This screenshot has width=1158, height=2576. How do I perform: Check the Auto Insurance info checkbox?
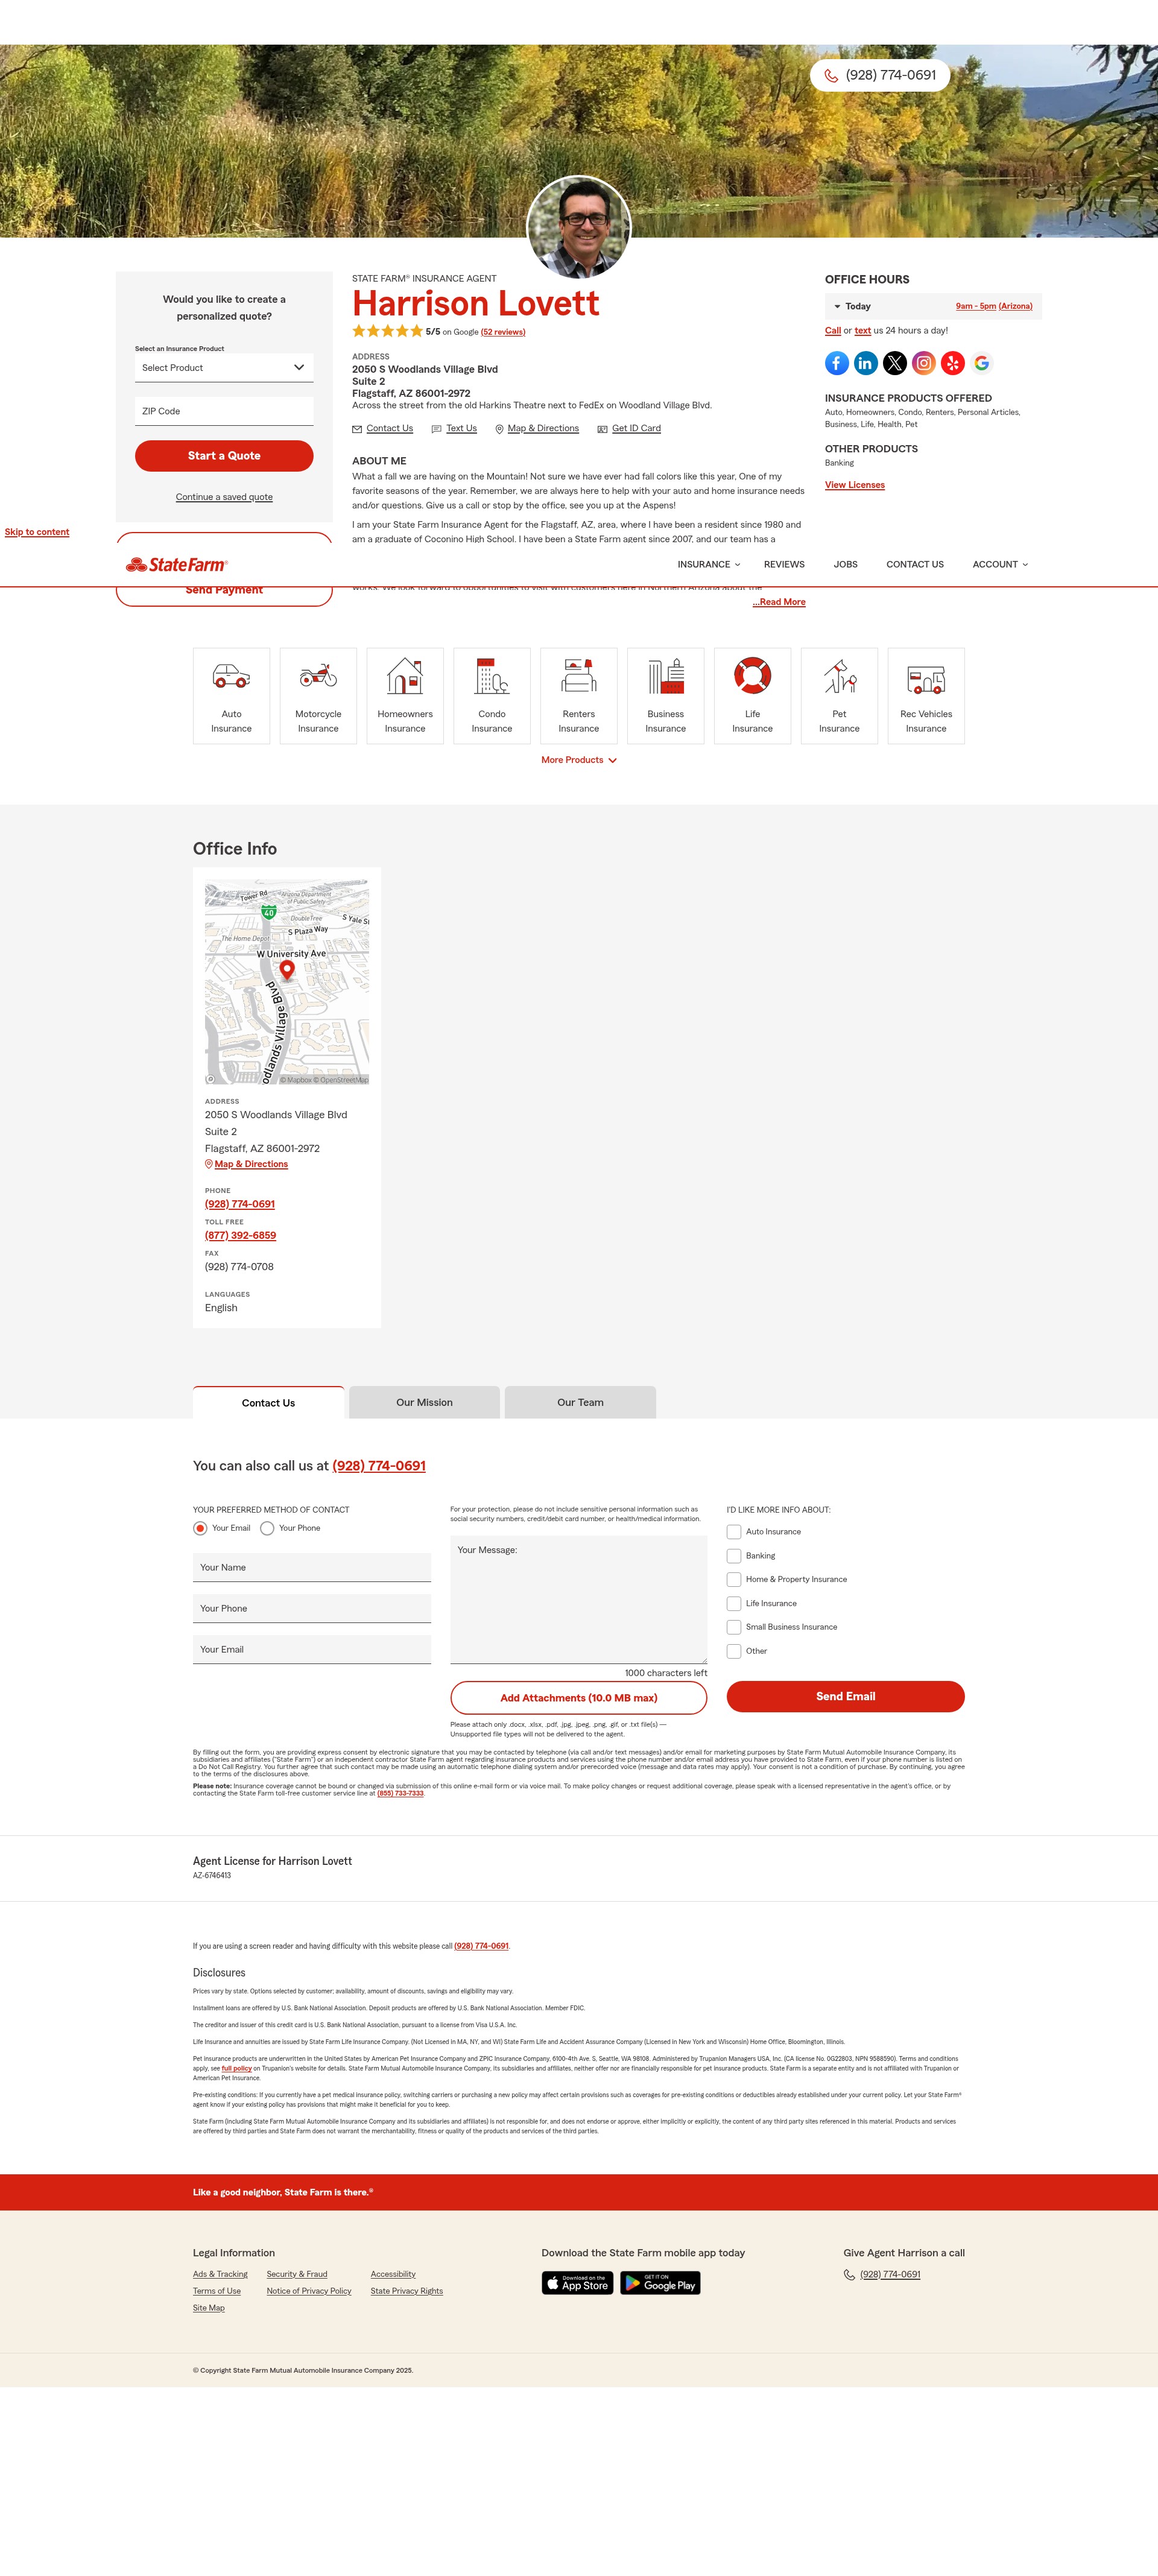click(x=734, y=1532)
